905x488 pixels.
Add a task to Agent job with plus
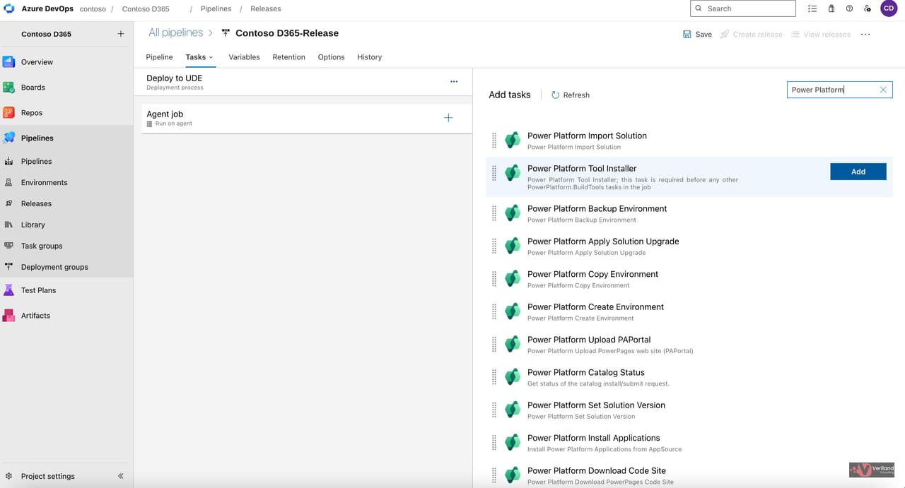(448, 118)
